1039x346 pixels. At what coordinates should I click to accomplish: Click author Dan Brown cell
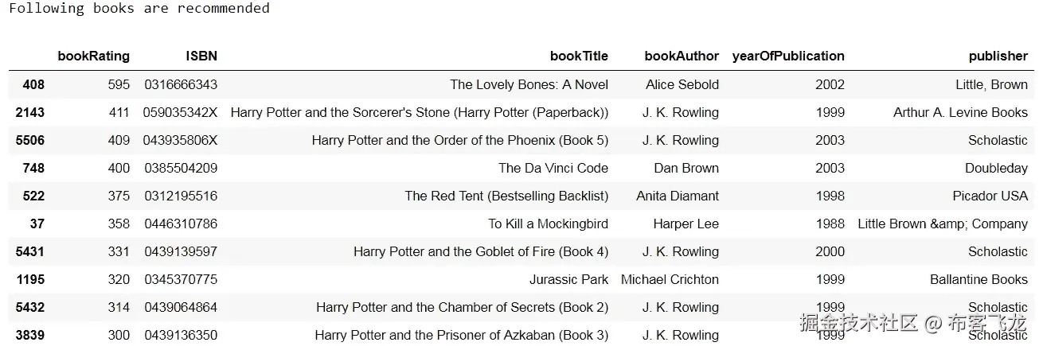[x=686, y=168]
